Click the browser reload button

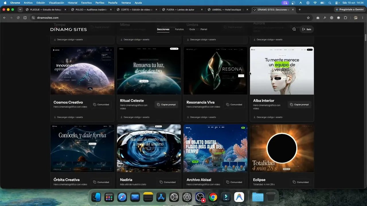pyautogui.click(x=18, y=18)
